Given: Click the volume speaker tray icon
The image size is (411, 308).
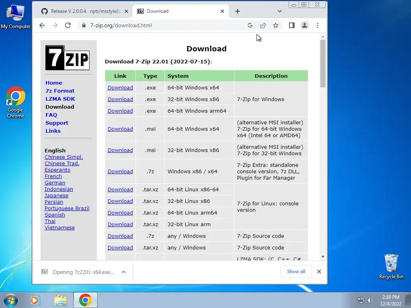Looking at the screenshot, I should (x=370, y=300).
